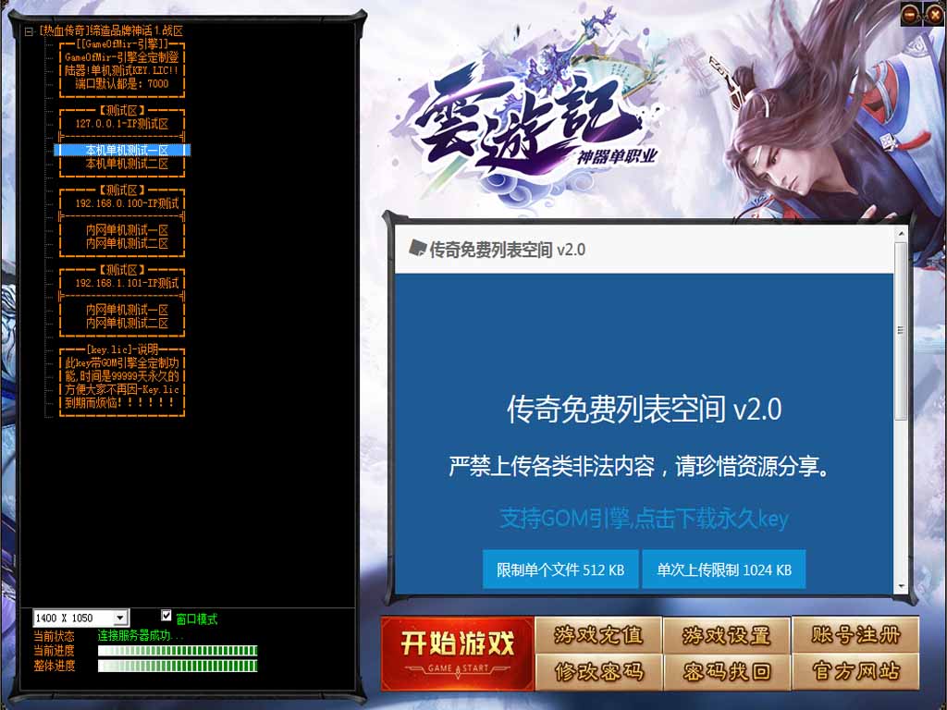Viewport: 947px width, 710px height.
Task: Select 内网单机测试一区 under 192.168.0.100
Action: pos(127,230)
